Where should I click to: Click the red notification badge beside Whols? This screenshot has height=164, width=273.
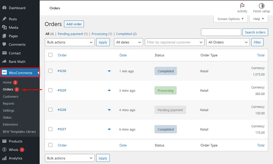pyautogui.click(x=22, y=150)
